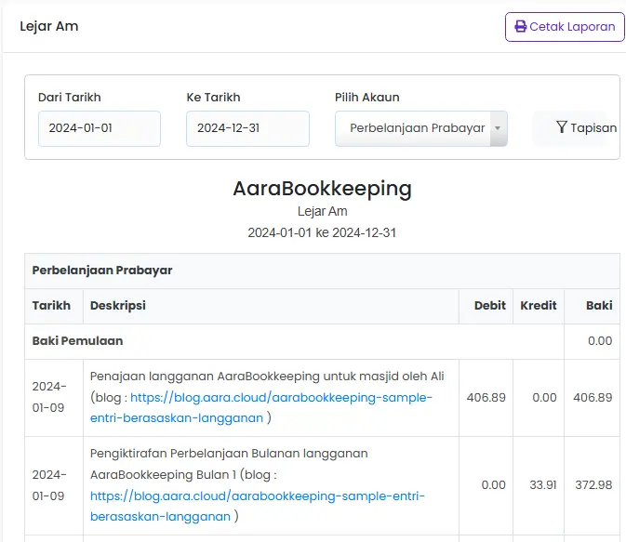Screen dimensions: 626x542
Task: Select the Dari Tarikh date field
Action: 100,128
